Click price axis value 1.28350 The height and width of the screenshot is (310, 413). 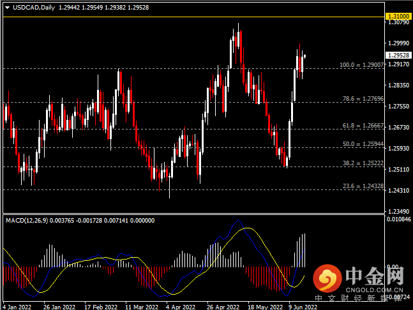click(399, 85)
